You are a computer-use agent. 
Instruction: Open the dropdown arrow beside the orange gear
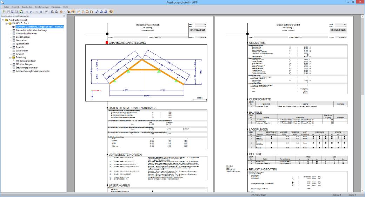pos(64,12)
